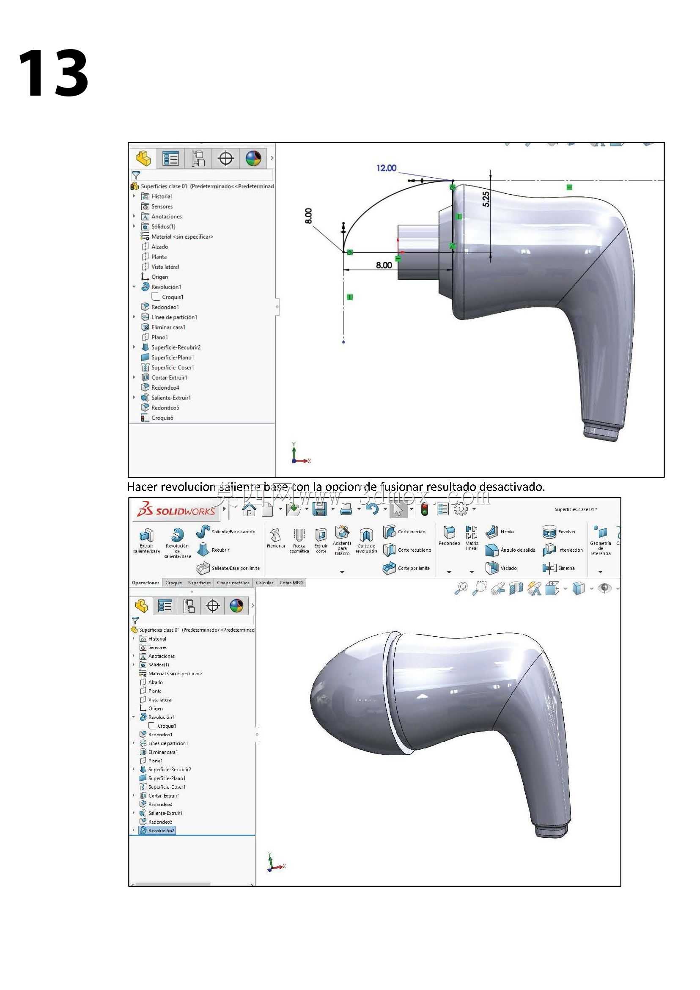
Task: Click Recubrir loft button
Action: (x=213, y=550)
